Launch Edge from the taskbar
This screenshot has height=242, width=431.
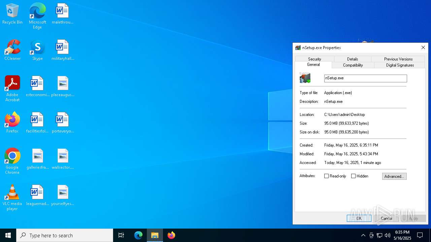click(x=138, y=235)
